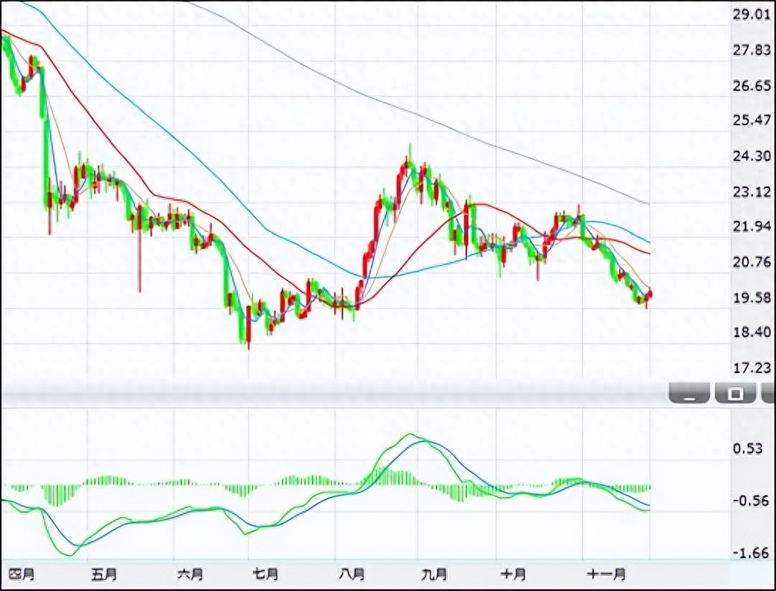Select the 五月 month marker
776x591 pixels.
(x=104, y=574)
